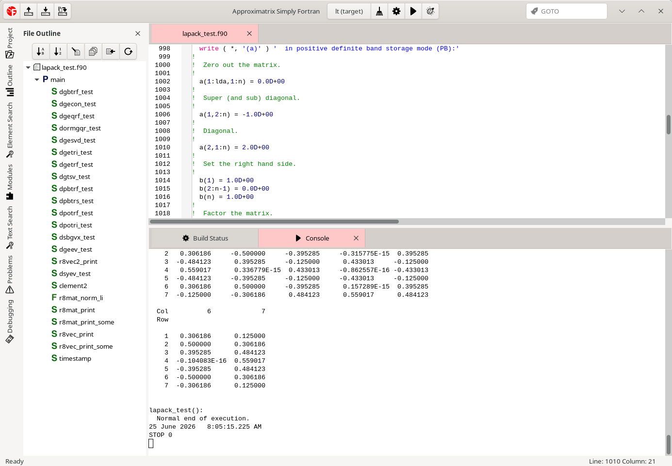Open the Simply Fortran main menu logo
Viewport: 672px width, 466px height.
point(12,11)
